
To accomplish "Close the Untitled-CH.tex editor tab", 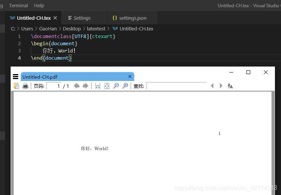I will (55, 18).
